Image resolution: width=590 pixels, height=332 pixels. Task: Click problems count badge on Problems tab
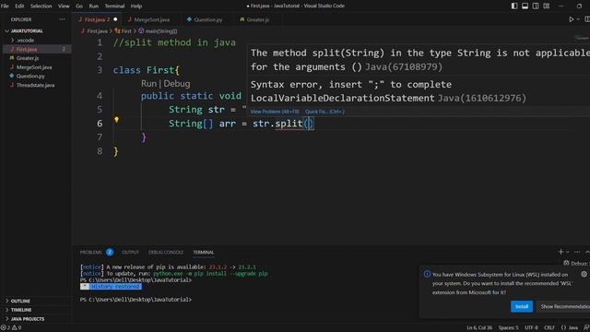click(110, 252)
